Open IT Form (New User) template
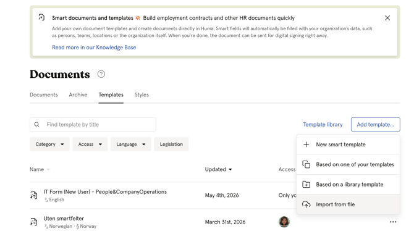414x231 pixels. (x=105, y=192)
